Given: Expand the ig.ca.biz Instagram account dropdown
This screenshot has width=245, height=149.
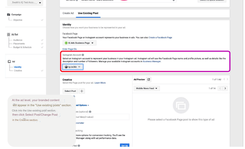Looking at the screenshot, I should point(73,67).
